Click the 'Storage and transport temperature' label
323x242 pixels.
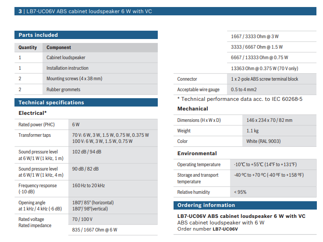(x=198, y=178)
